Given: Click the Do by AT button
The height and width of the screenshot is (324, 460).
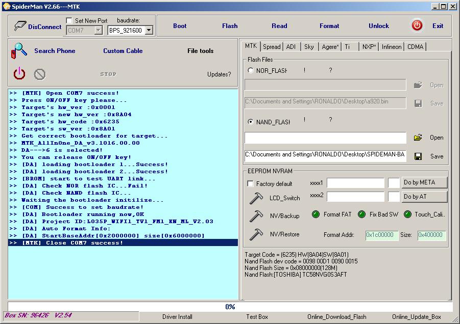Looking at the screenshot, I should pos(424,197).
